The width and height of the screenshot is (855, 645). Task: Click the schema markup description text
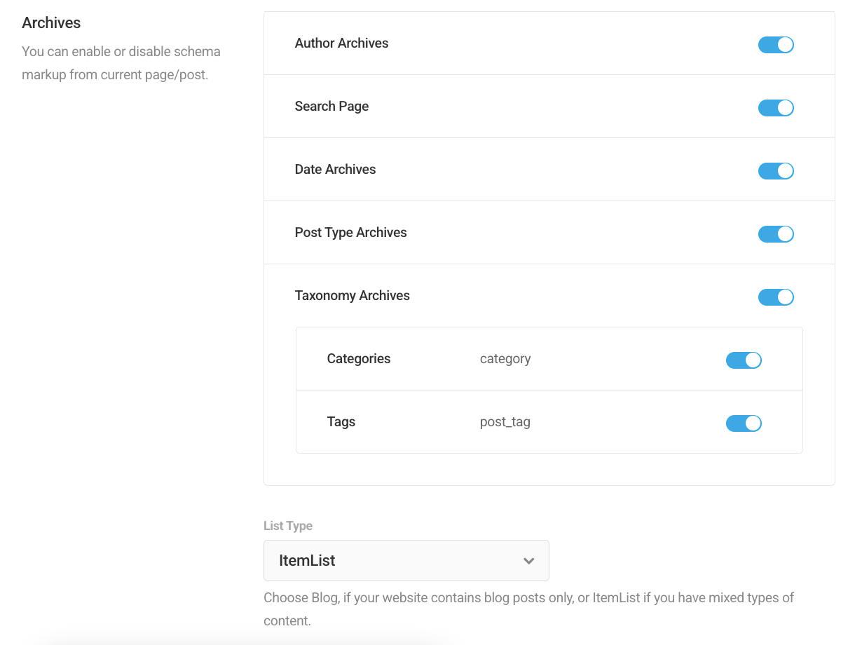(x=121, y=62)
